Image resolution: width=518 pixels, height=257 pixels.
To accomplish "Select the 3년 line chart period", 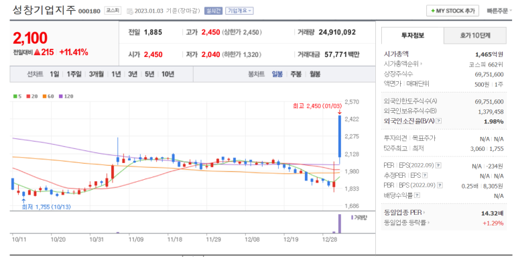I will coord(133,74).
